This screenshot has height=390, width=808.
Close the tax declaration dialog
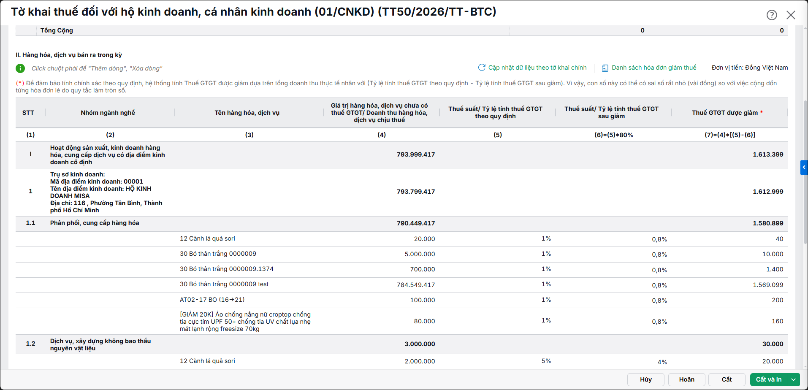791,15
